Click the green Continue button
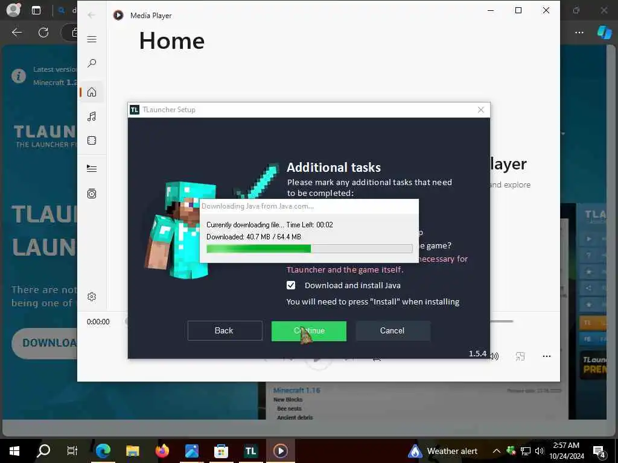Viewport: 618px width, 463px height. point(309,331)
